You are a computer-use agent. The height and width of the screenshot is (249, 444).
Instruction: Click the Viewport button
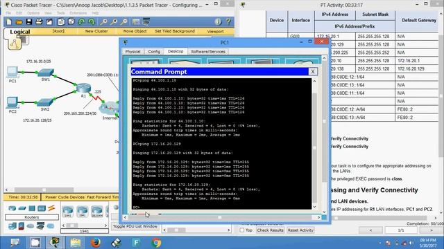pyautogui.click(x=215, y=31)
